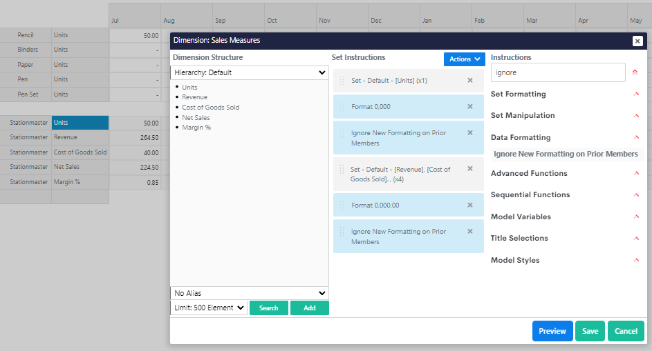Delete the Set Default Revenue instruction

pos(470,168)
